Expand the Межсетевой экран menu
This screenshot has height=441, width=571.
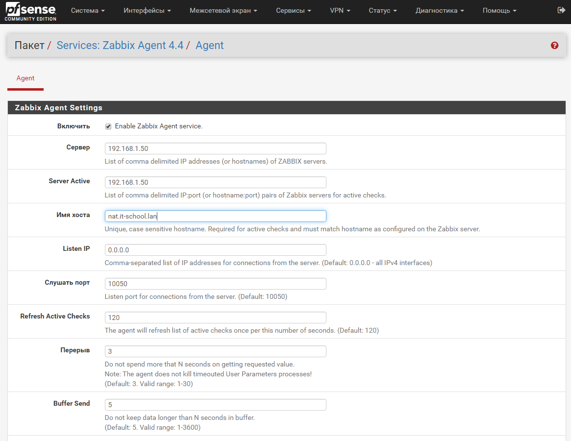click(x=223, y=11)
